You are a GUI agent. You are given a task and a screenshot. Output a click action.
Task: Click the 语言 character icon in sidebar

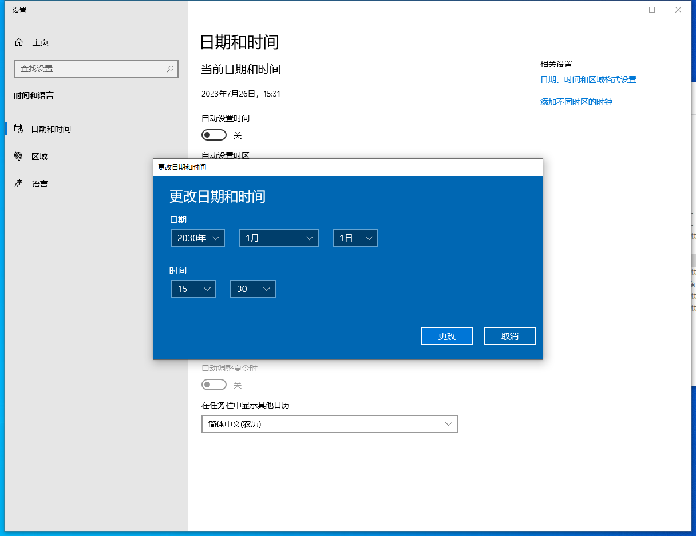tap(19, 183)
